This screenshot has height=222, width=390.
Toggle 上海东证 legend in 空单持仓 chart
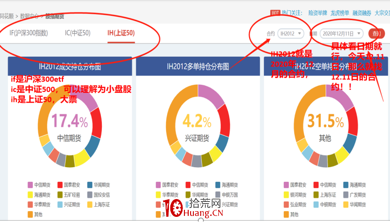[325, 195]
